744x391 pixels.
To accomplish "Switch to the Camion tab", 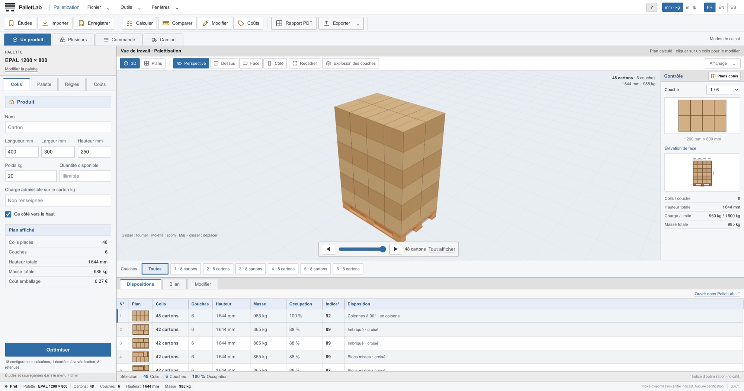I will coord(163,39).
